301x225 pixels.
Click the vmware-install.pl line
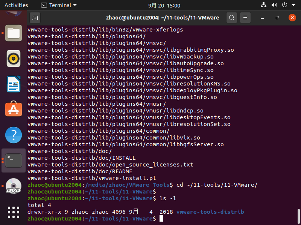[91, 178]
